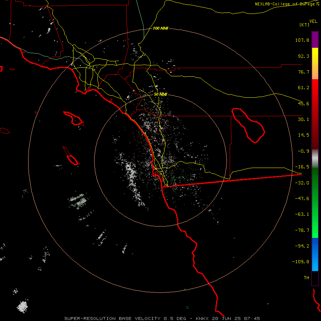321x321 pixels.
Task: Click the Santa Catalina Island outline
Action: click(x=74, y=119)
